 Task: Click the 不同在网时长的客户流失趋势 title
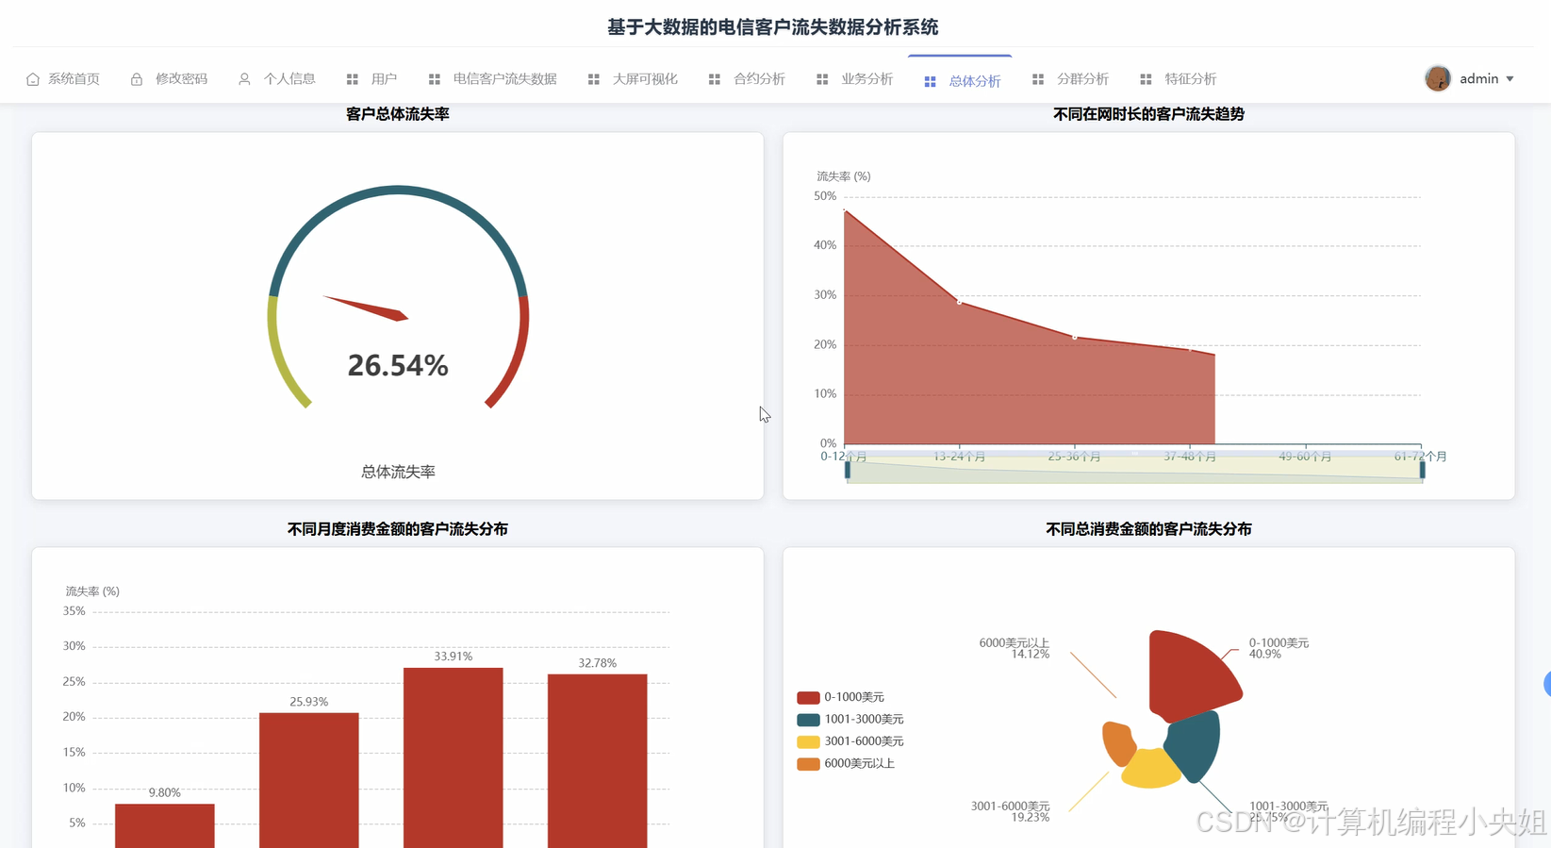tap(1148, 114)
